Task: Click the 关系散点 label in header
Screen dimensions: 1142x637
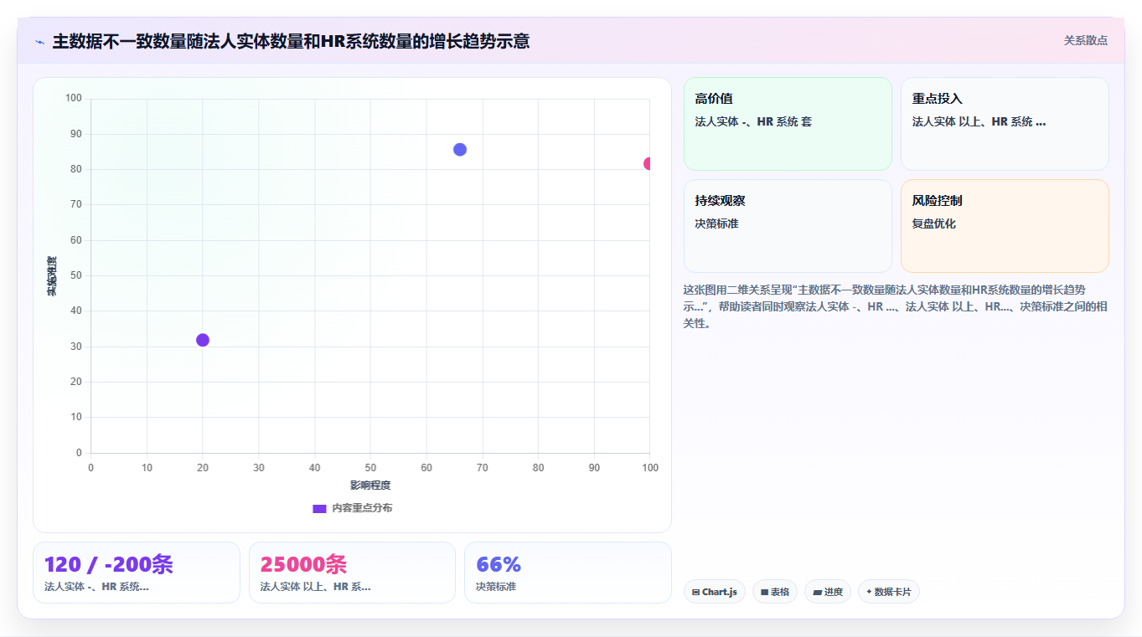Action: [x=1085, y=40]
